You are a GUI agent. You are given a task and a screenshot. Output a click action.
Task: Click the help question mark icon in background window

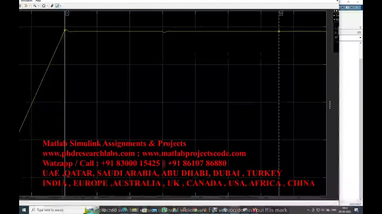(347, 7)
